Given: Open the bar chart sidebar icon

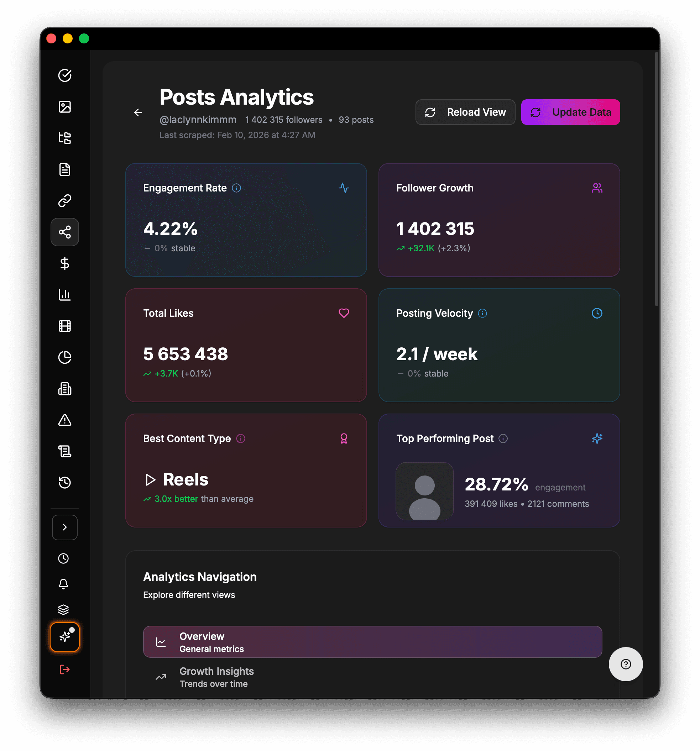Looking at the screenshot, I should coord(65,295).
